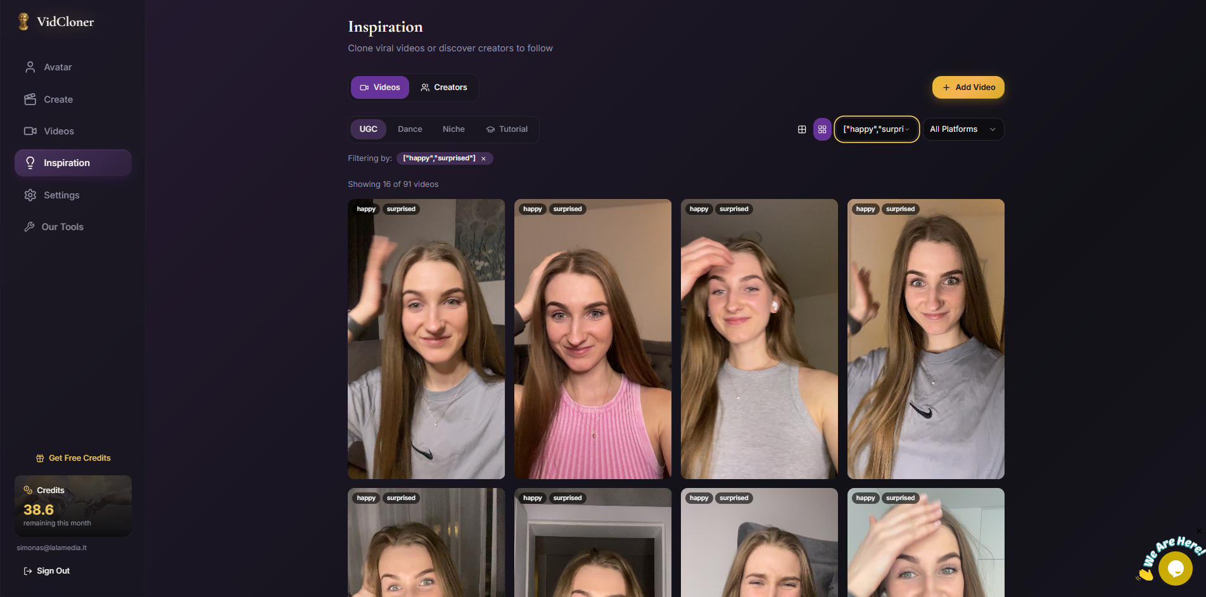Click the Our Tools wrench icon
This screenshot has width=1206, height=597.
pos(30,226)
